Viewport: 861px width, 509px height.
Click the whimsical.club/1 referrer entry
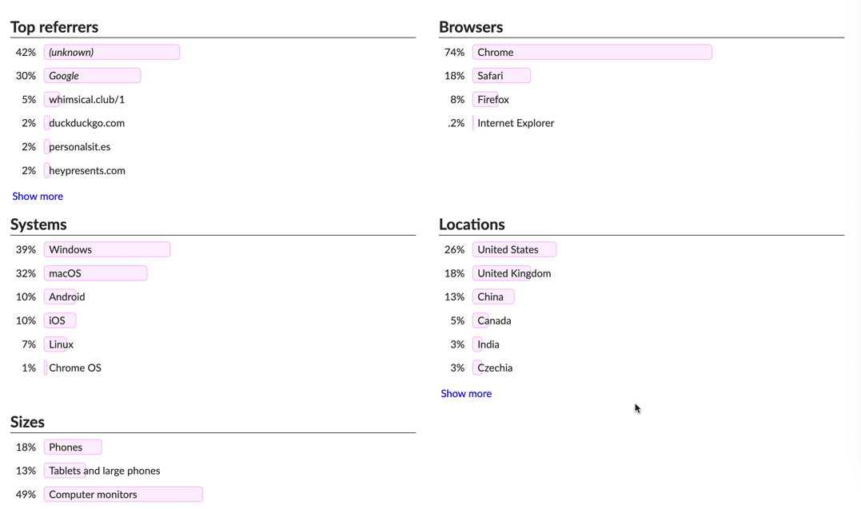click(x=85, y=99)
